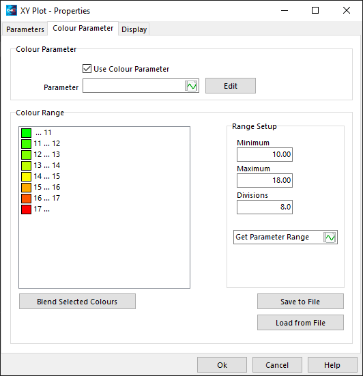This screenshot has height=376, width=363.
Task: Select the dark orange swatch for 16 ... 17
Action: point(26,199)
